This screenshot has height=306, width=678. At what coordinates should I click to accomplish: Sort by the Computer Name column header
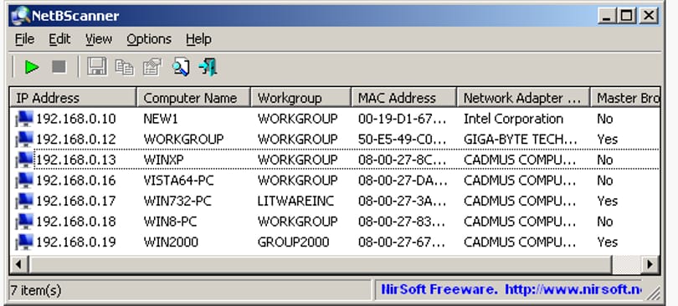coord(193,98)
